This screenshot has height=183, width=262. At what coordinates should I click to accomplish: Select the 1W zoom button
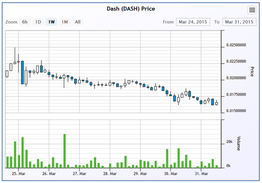[x=51, y=22]
